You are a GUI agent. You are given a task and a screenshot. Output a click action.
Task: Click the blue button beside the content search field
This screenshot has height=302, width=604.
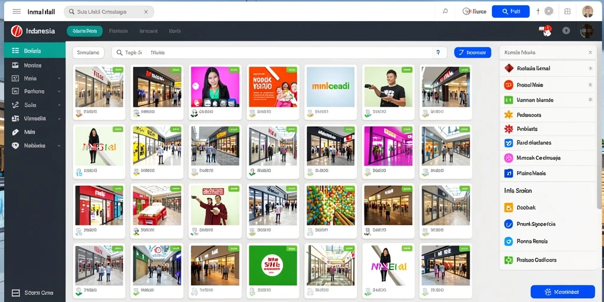click(472, 52)
